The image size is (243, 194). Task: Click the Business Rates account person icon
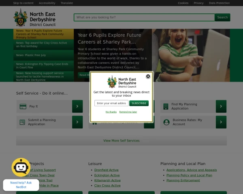pos(166,122)
